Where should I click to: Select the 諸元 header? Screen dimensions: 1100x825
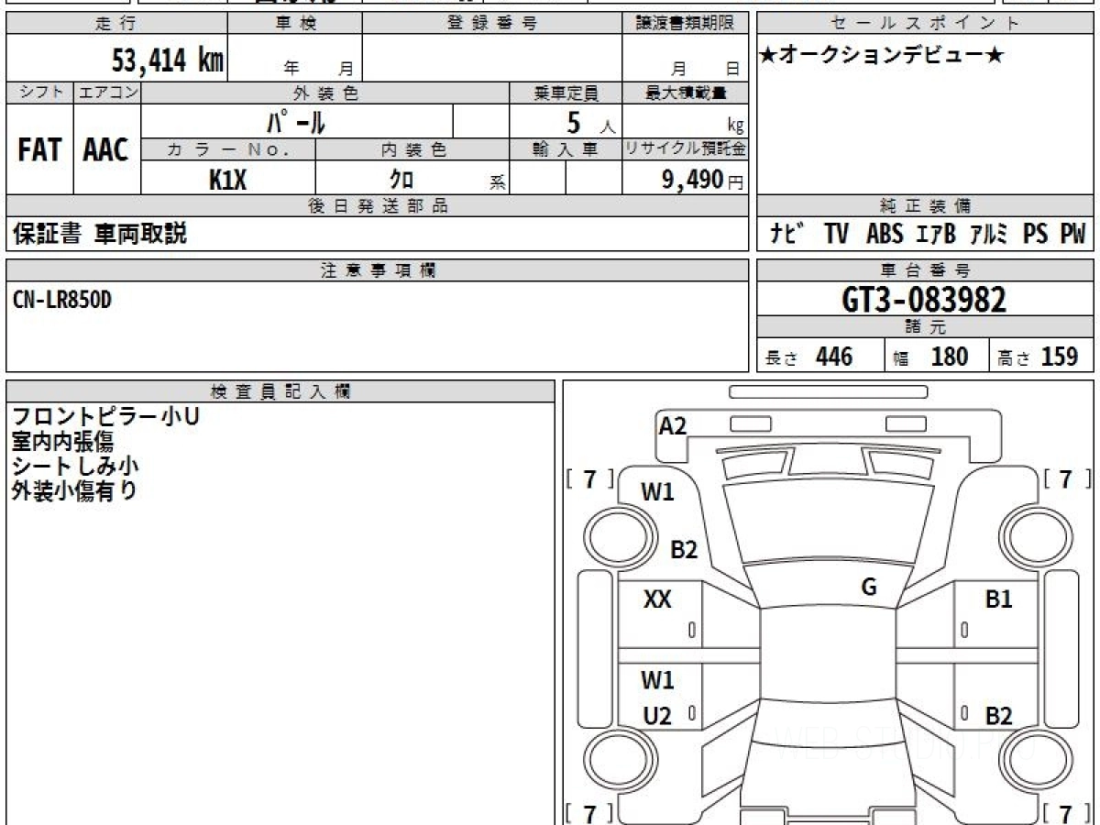pyautogui.click(x=926, y=327)
